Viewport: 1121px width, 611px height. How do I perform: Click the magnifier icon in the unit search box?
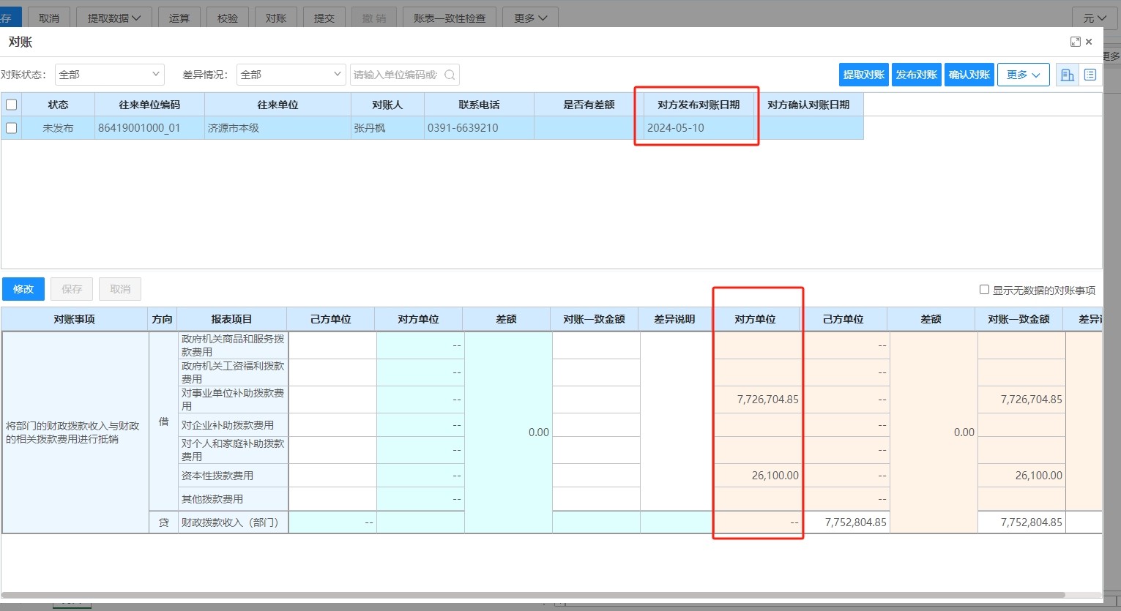pos(450,75)
